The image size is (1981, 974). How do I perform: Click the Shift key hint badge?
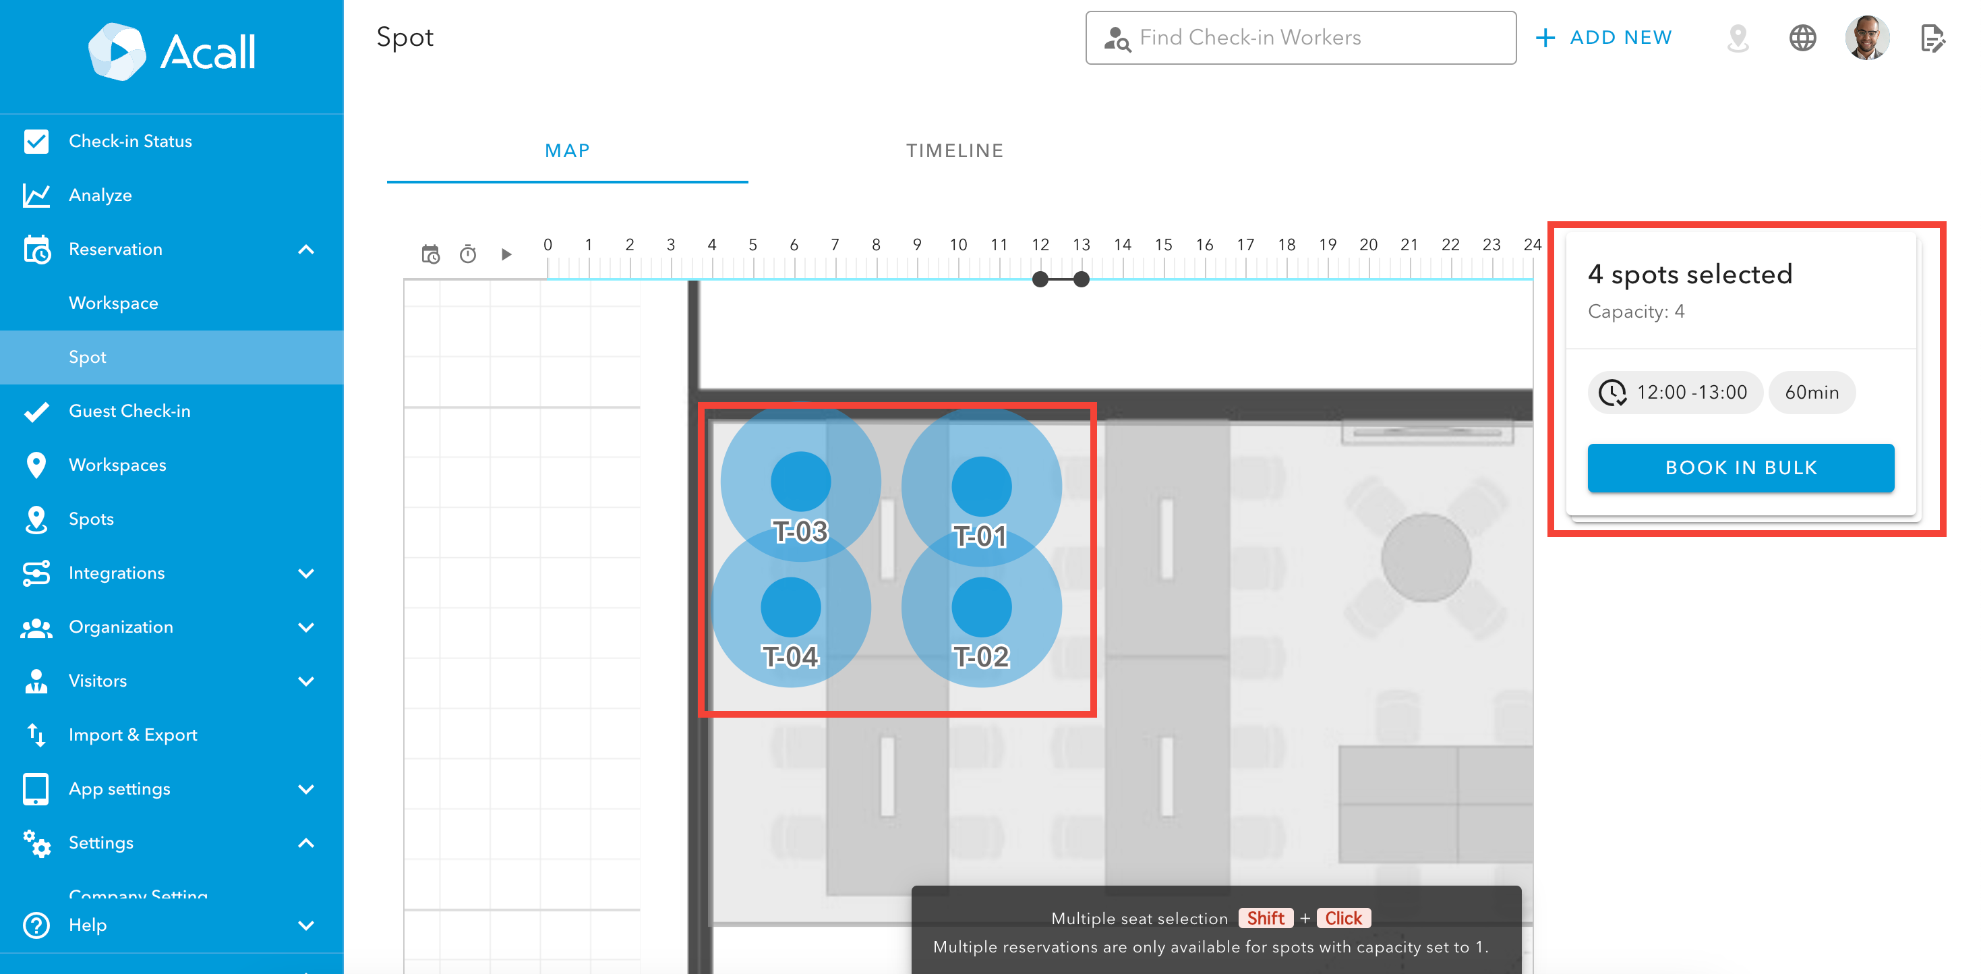[x=1266, y=919]
